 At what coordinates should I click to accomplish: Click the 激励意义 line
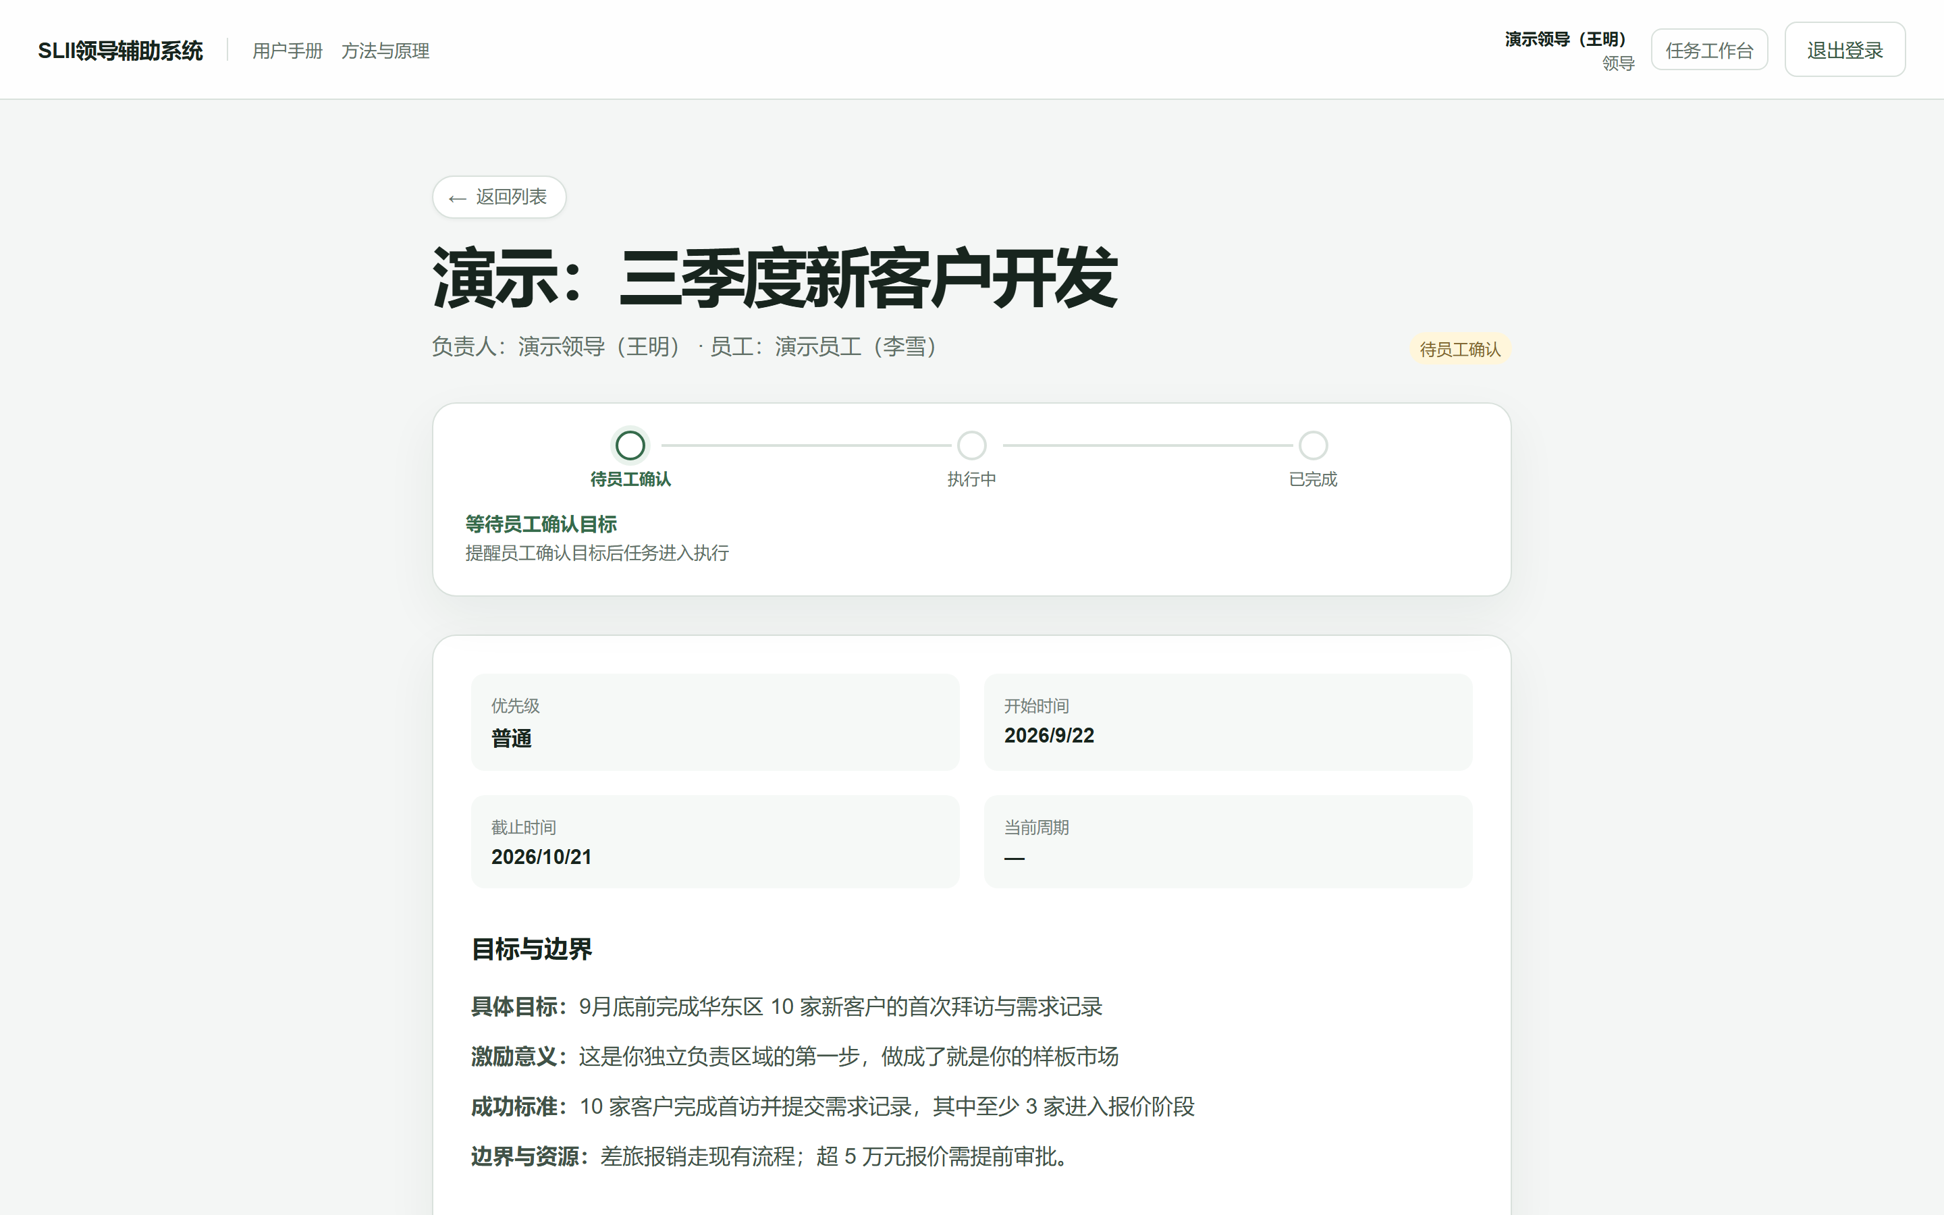click(x=794, y=1056)
